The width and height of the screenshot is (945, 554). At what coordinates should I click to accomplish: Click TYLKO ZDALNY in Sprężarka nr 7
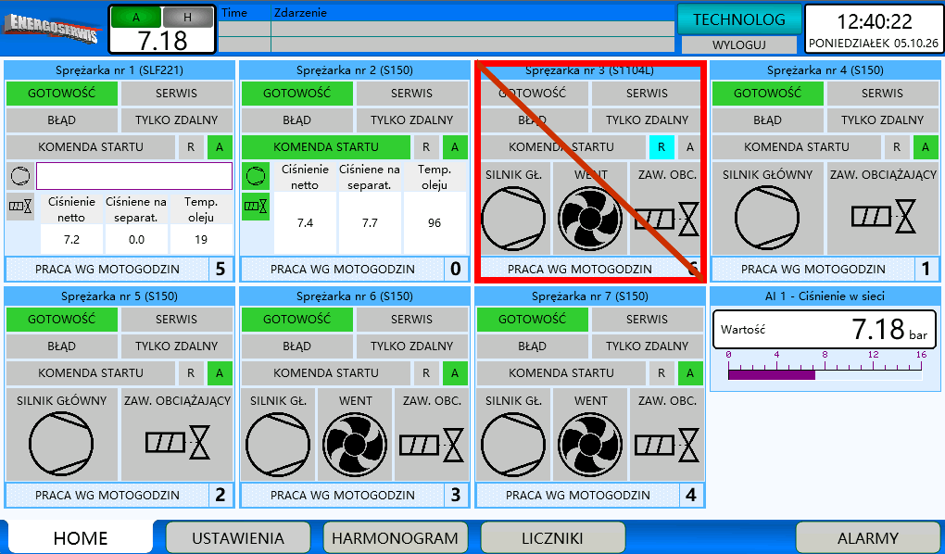tap(647, 346)
